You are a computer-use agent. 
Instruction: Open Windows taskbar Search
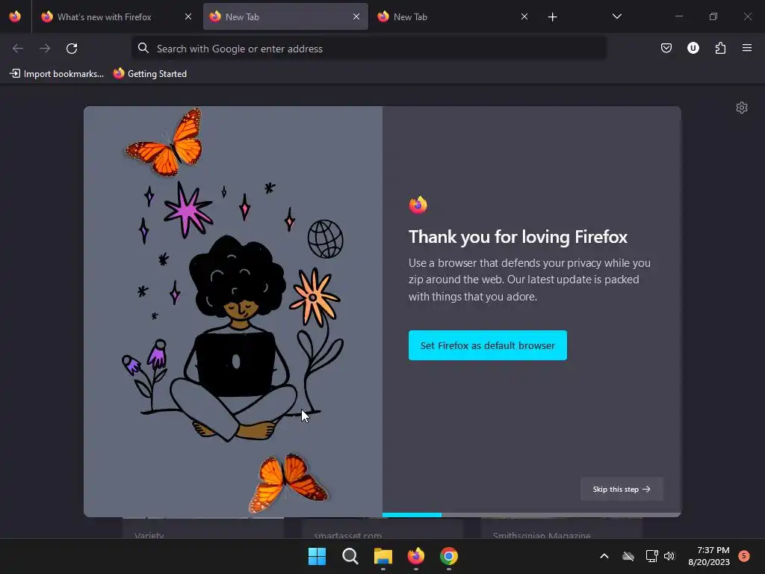tap(350, 556)
